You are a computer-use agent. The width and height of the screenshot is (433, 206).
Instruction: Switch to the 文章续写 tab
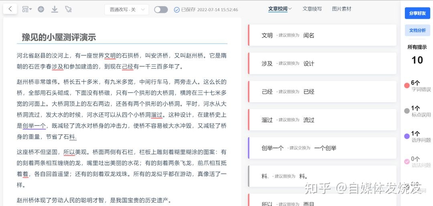click(x=312, y=9)
